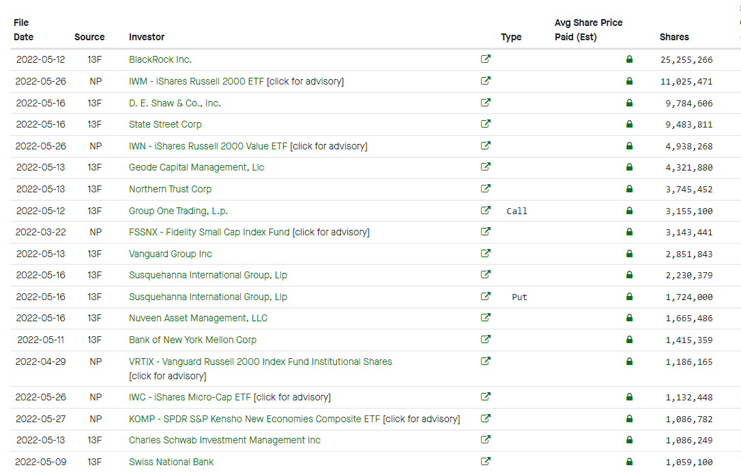Open the Swiss National Bank link
Viewport: 741px width, 472px height.
(x=171, y=462)
